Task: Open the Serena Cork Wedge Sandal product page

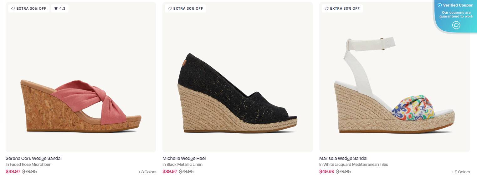Action: pyautogui.click(x=33, y=158)
